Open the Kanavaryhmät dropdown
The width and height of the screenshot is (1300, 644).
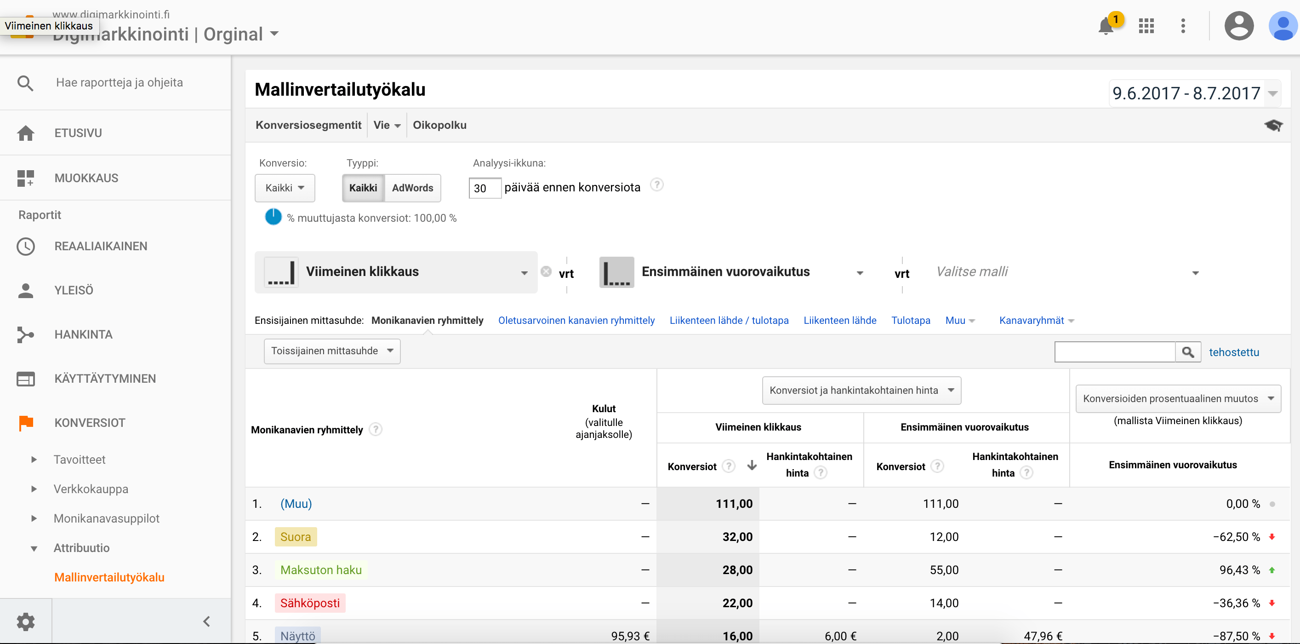coord(1037,321)
